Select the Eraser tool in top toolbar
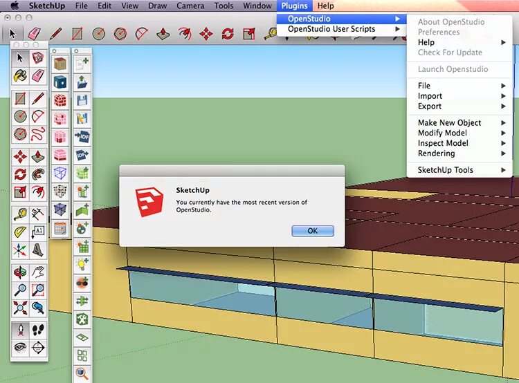Viewport: 519px width, 383px height. click(35, 33)
